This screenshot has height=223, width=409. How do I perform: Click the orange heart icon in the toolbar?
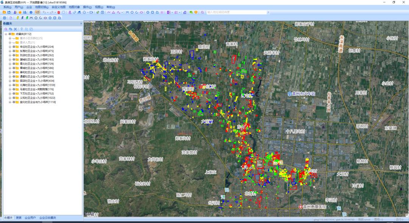click(196, 12)
